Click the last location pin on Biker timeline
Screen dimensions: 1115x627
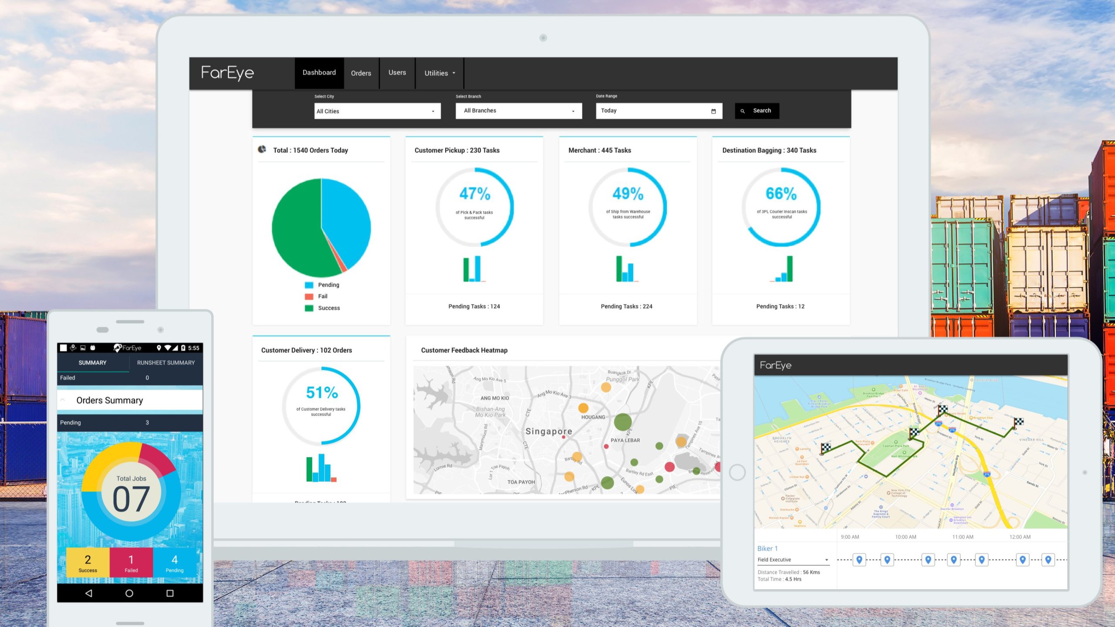click(1048, 559)
